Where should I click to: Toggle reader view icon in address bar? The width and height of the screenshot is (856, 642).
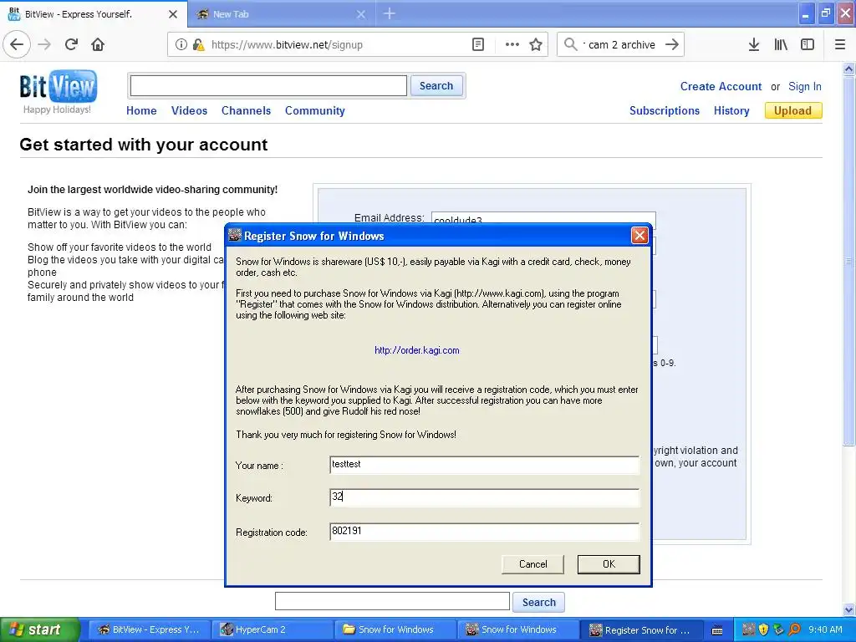pyautogui.click(x=477, y=45)
